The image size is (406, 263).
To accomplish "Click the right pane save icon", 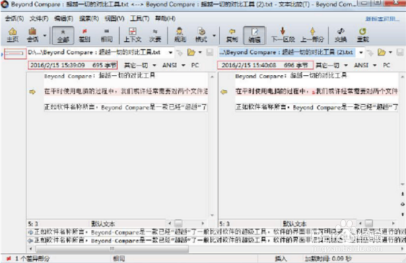I will pos(400,53).
